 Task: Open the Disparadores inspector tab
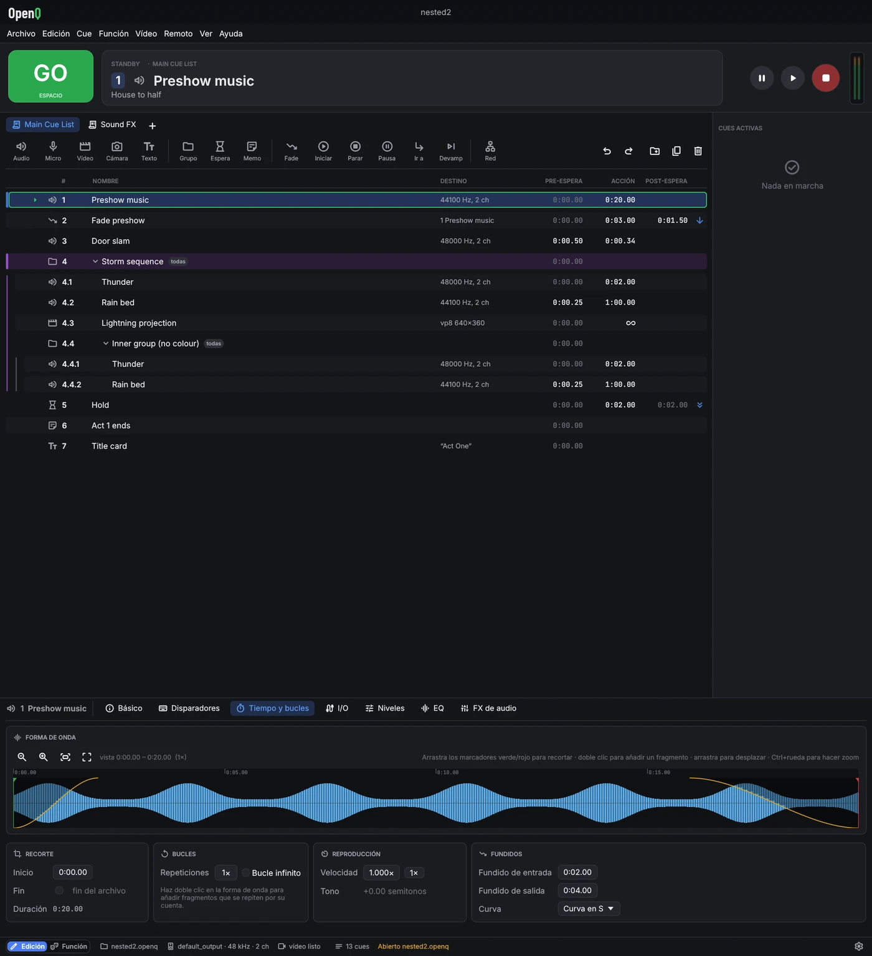189,708
